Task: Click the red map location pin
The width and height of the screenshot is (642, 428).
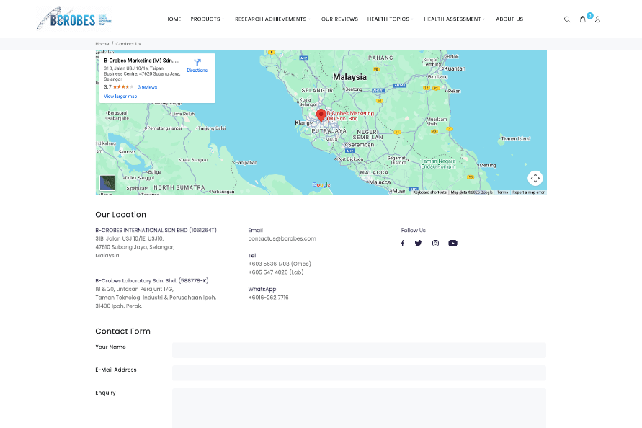Action: click(321, 115)
